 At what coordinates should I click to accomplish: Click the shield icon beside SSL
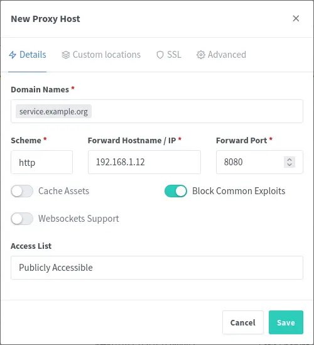(x=160, y=55)
